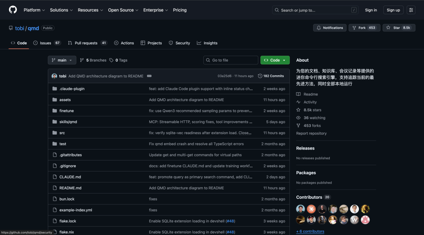Open the Readme book icon link
Image resolution: width=424 pixels, height=235 pixels.
pos(307,94)
